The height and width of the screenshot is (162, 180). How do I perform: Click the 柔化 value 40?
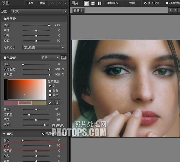point(58,146)
